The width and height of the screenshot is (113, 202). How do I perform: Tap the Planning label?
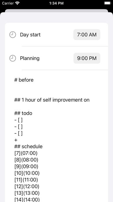[30, 58]
